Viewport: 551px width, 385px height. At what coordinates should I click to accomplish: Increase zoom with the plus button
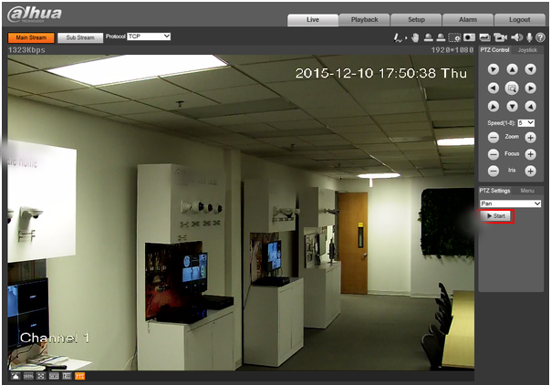(530, 138)
